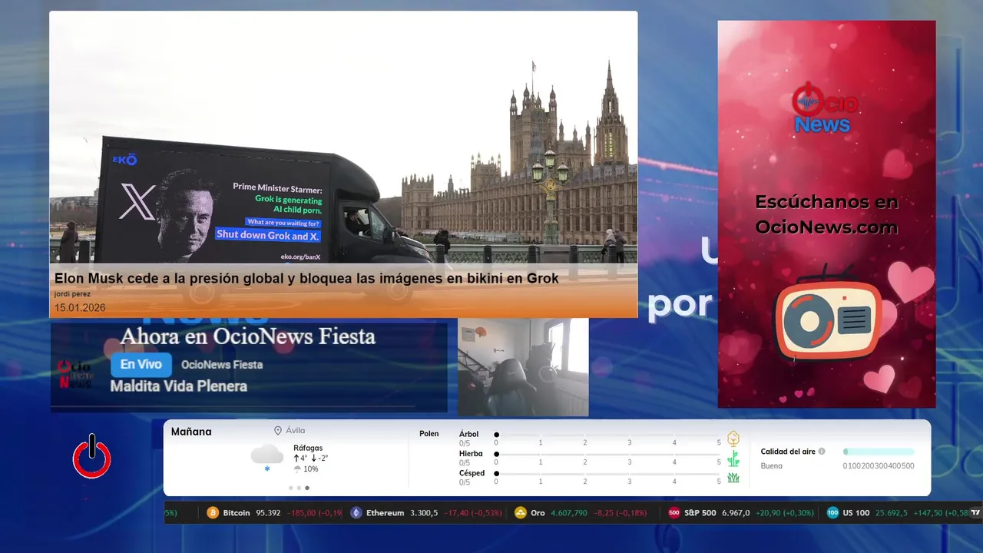983x553 pixels.
Task: Click the OcioNews logo beside En Vivo
Action: (x=74, y=373)
